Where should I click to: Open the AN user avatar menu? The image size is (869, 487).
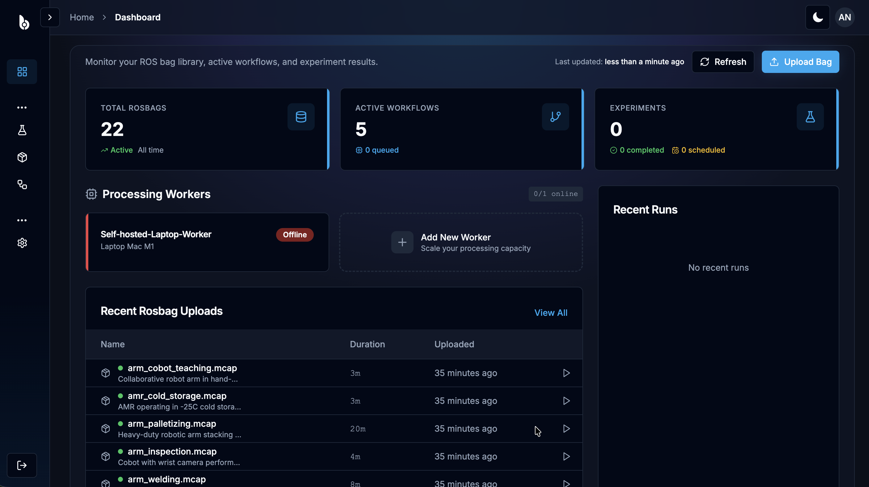pyautogui.click(x=844, y=17)
